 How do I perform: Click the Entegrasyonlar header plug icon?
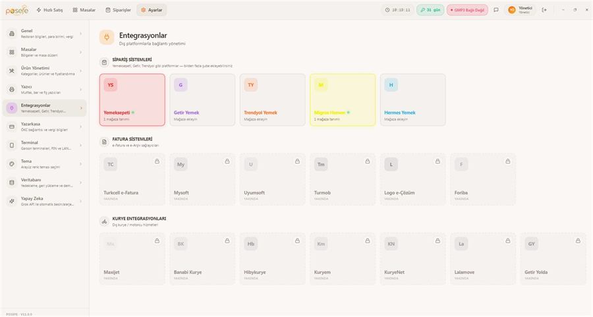pyautogui.click(x=107, y=38)
